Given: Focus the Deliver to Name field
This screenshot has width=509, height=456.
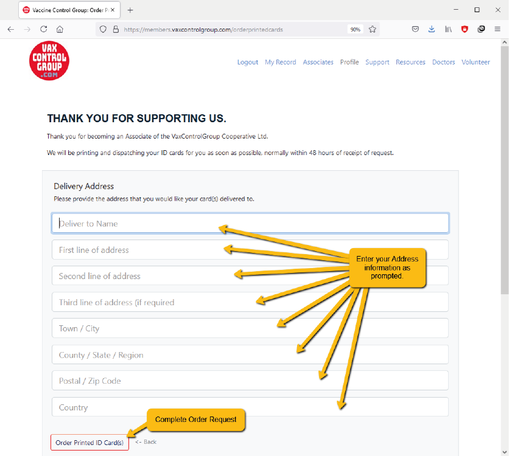Looking at the screenshot, I should 250,224.
